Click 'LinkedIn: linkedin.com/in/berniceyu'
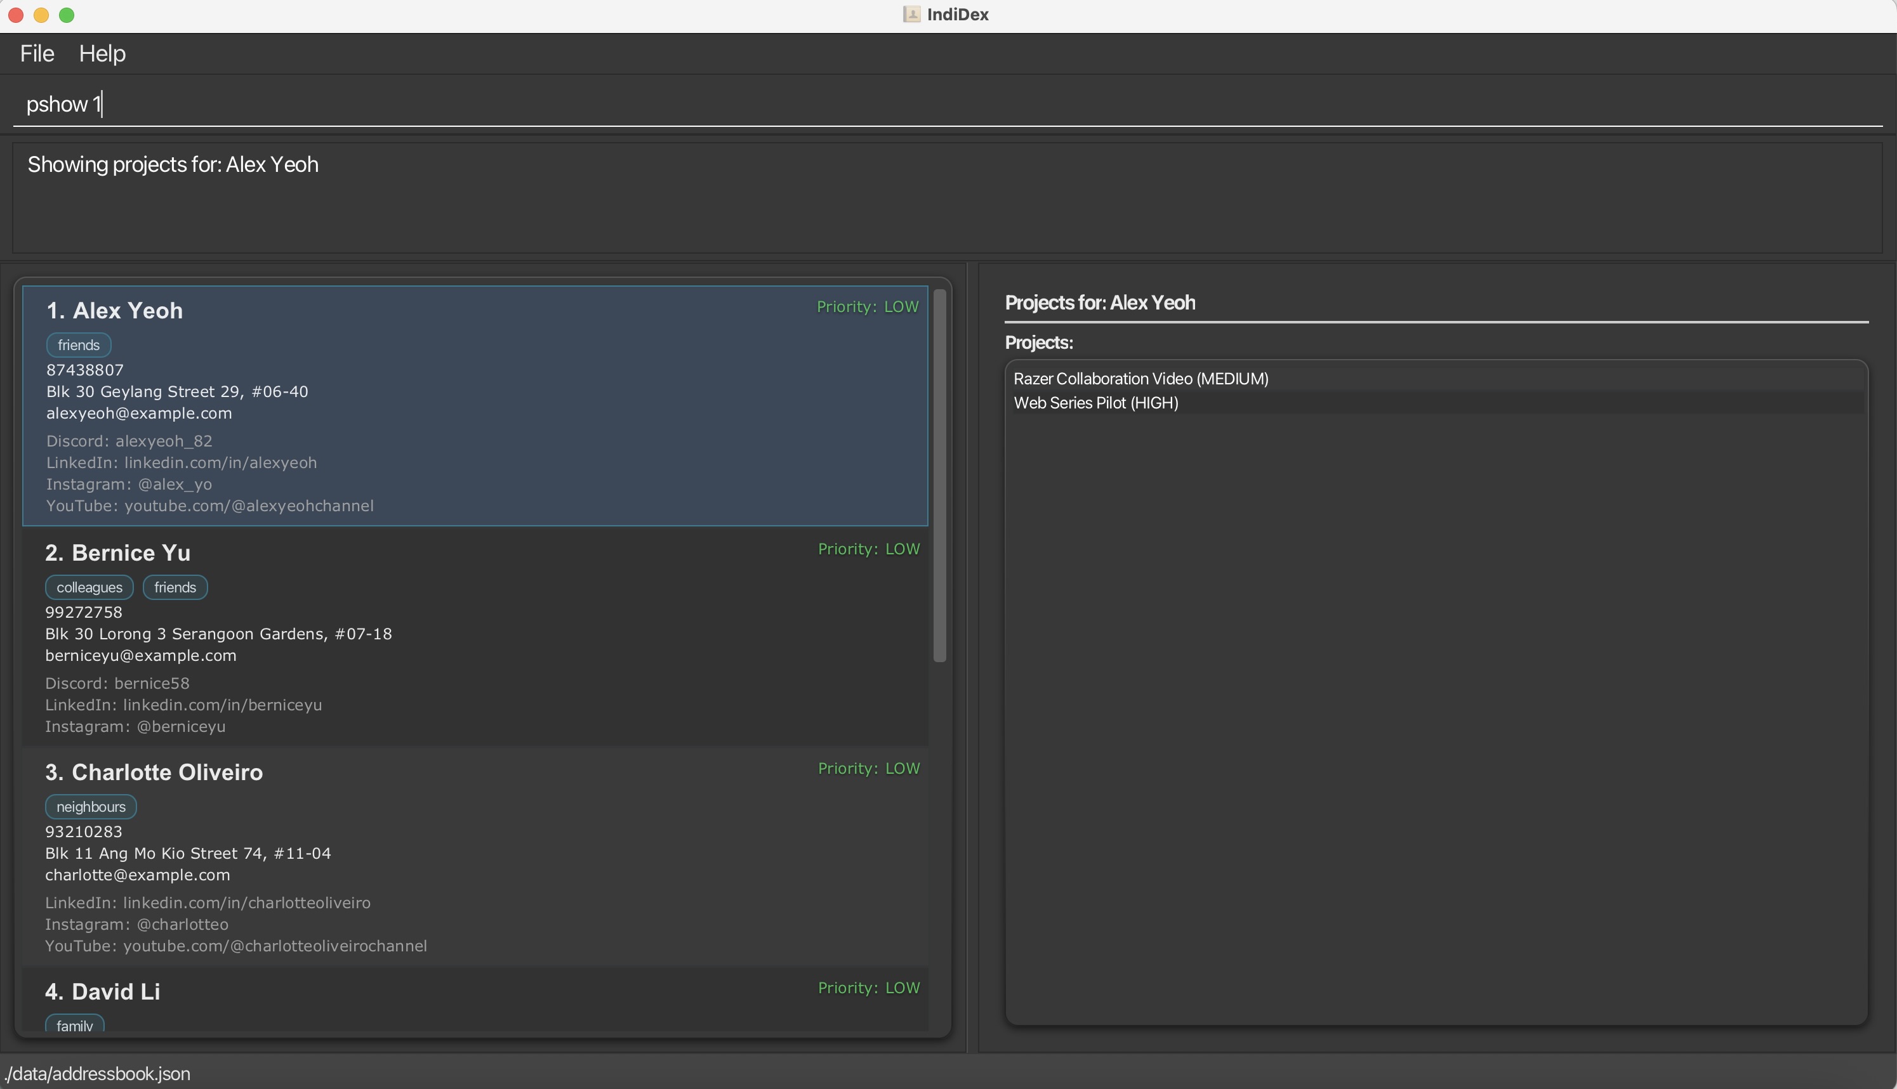 click(183, 705)
